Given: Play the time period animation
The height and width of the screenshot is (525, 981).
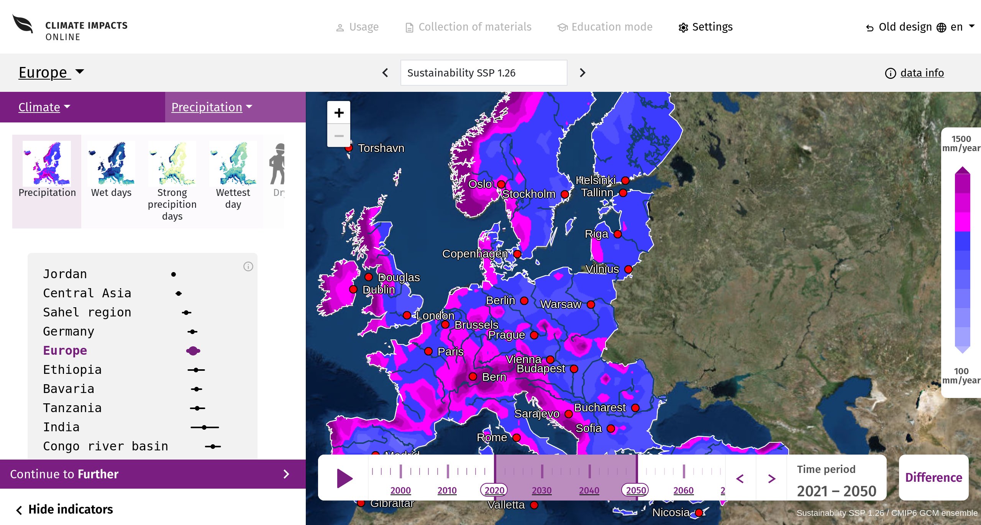Looking at the screenshot, I should (344, 478).
